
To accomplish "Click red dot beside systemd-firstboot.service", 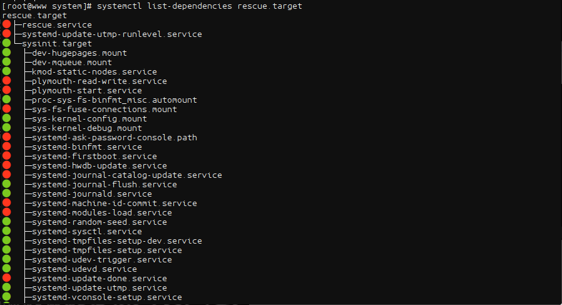I will click(6, 156).
